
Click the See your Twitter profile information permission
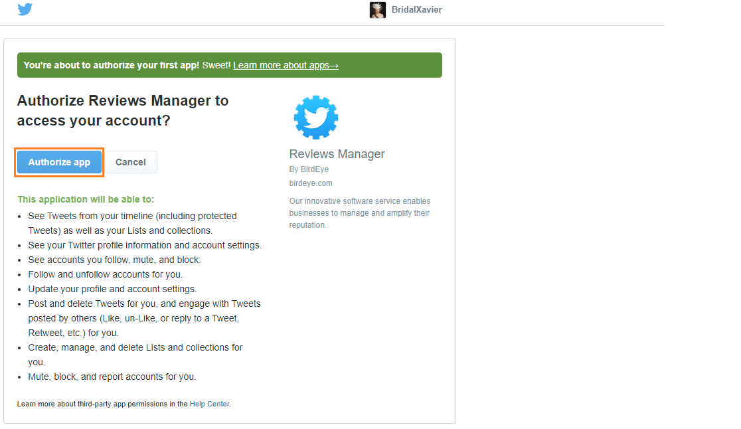click(145, 245)
